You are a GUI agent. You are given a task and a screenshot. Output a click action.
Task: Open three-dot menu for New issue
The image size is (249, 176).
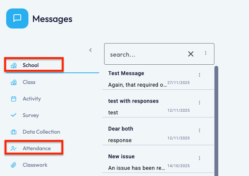pyautogui.click(x=199, y=158)
